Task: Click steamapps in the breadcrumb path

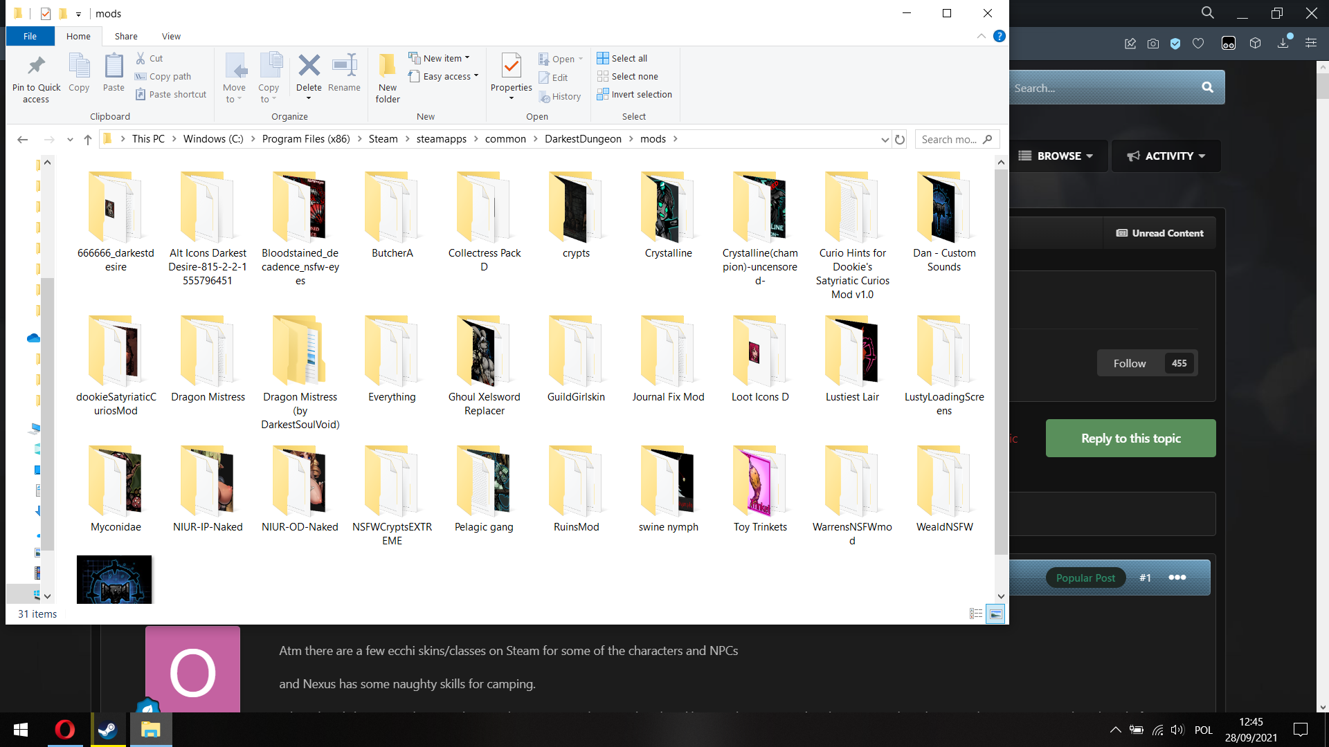Action: [441, 139]
